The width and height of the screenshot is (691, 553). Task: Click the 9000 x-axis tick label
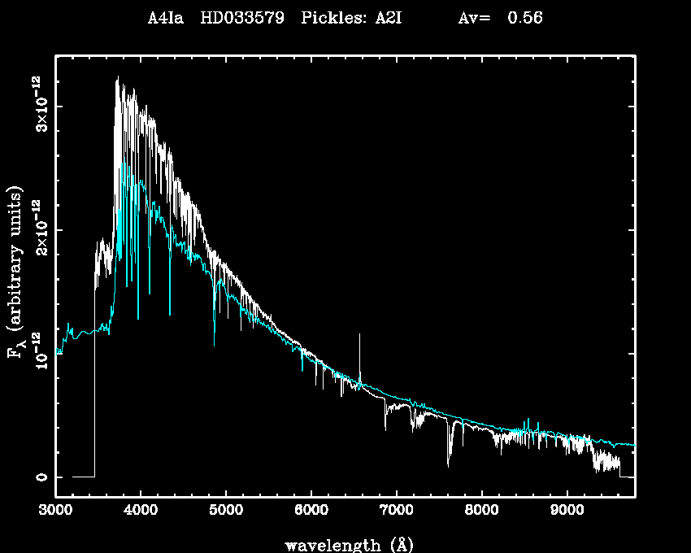[x=567, y=511]
